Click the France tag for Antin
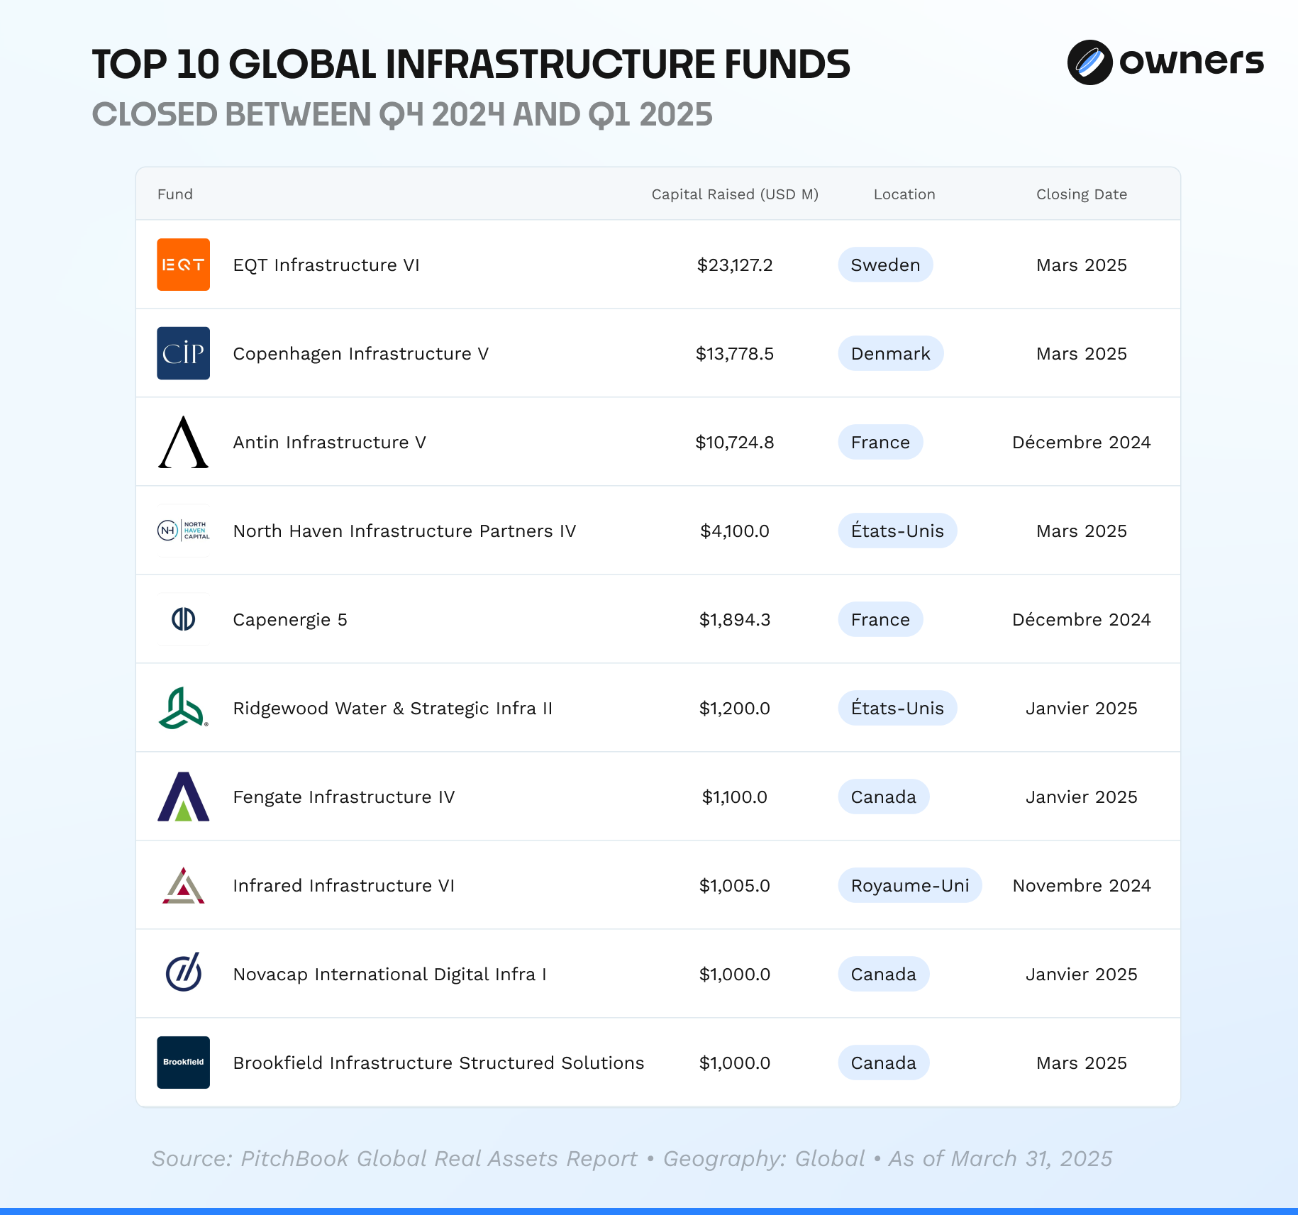The height and width of the screenshot is (1215, 1298). 880,442
